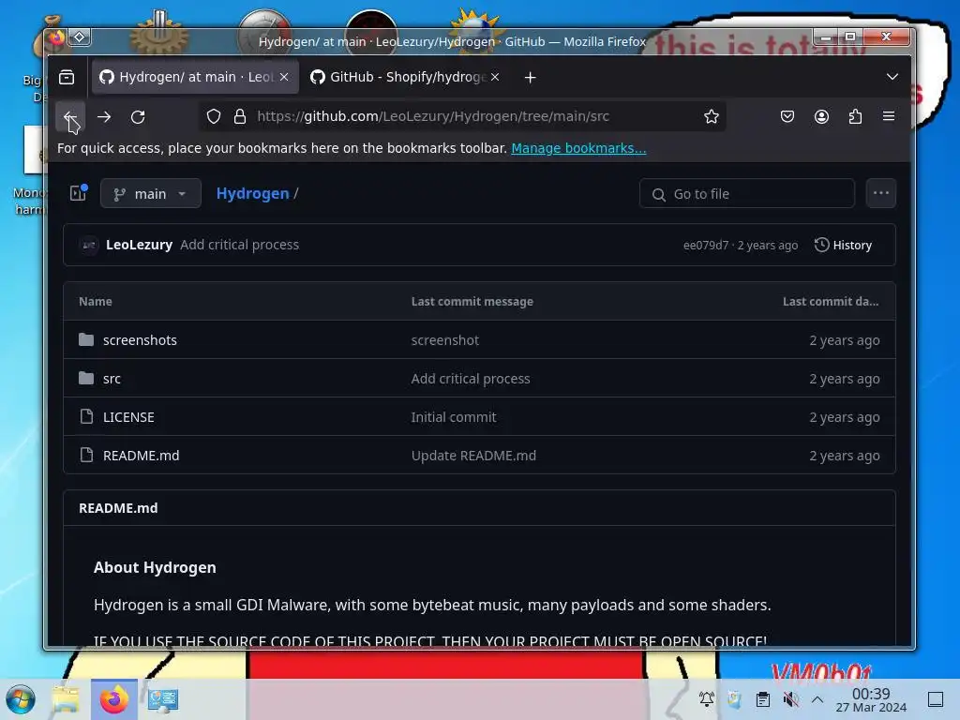960x720 pixels.
Task: Go back to the previous page
Action: (x=70, y=116)
